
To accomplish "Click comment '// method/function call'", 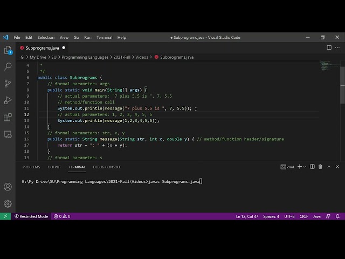I will point(86,102).
